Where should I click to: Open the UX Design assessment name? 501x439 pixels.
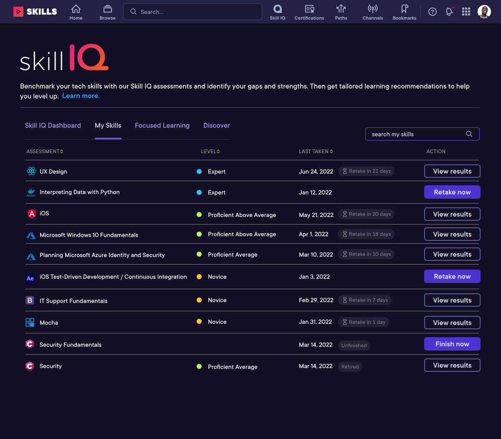click(53, 172)
